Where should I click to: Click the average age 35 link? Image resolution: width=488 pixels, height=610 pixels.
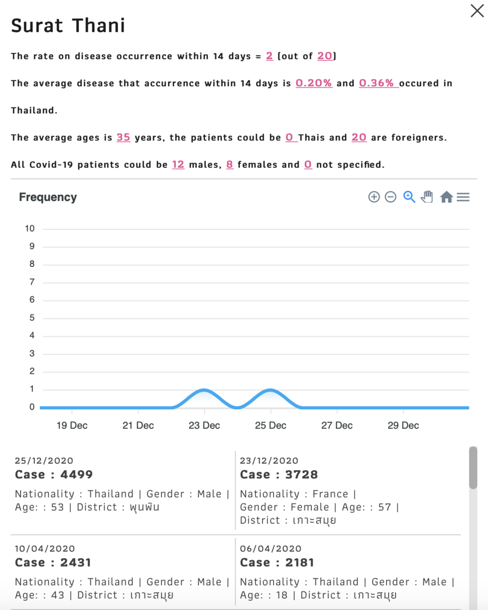pos(123,137)
